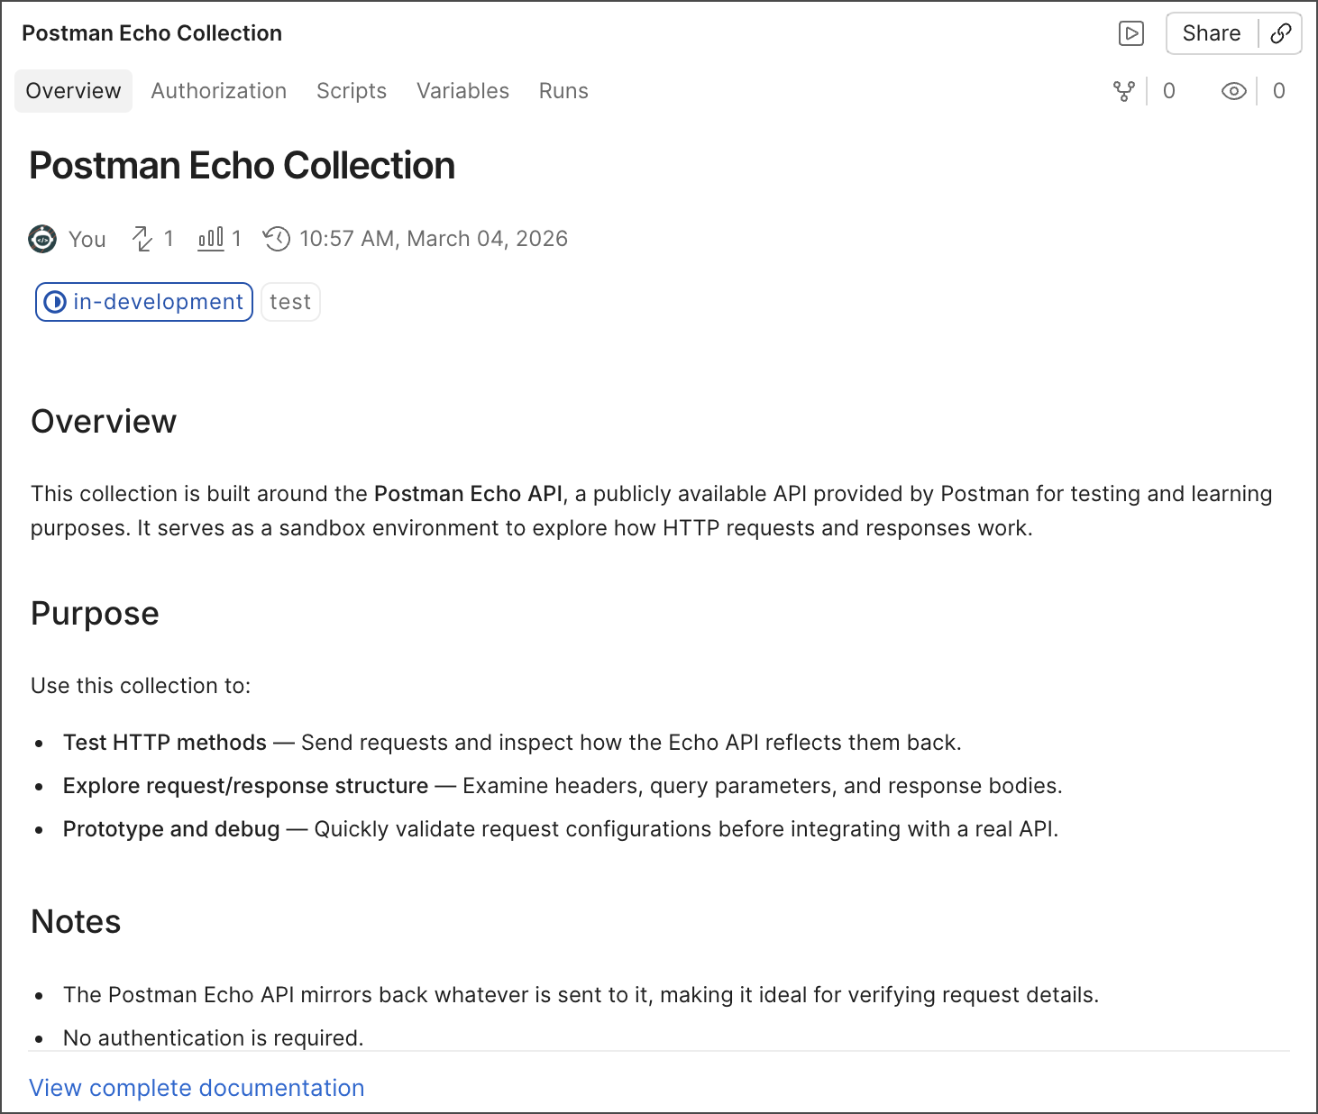Copy collection link via chain icon
This screenshot has width=1318, height=1114.
[1280, 33]
